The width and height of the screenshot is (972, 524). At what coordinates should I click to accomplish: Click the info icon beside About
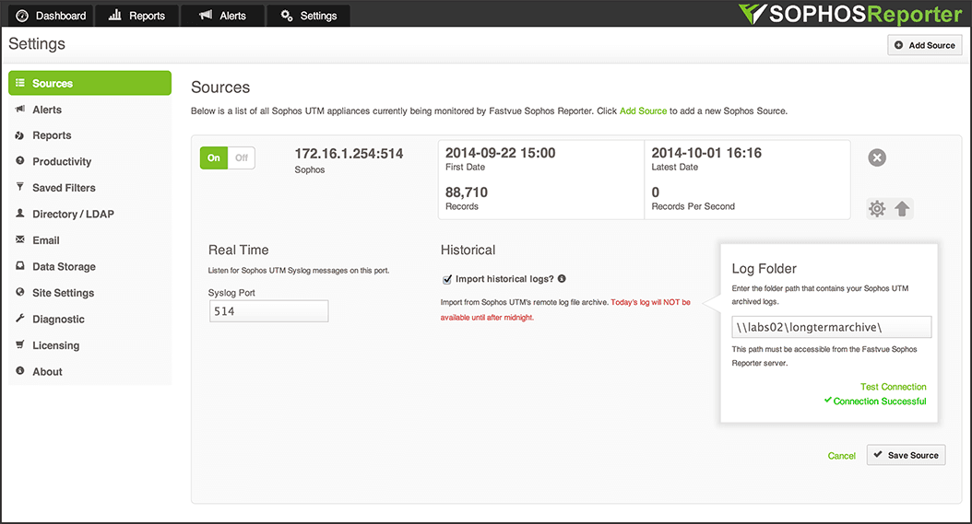click(20, 370)
